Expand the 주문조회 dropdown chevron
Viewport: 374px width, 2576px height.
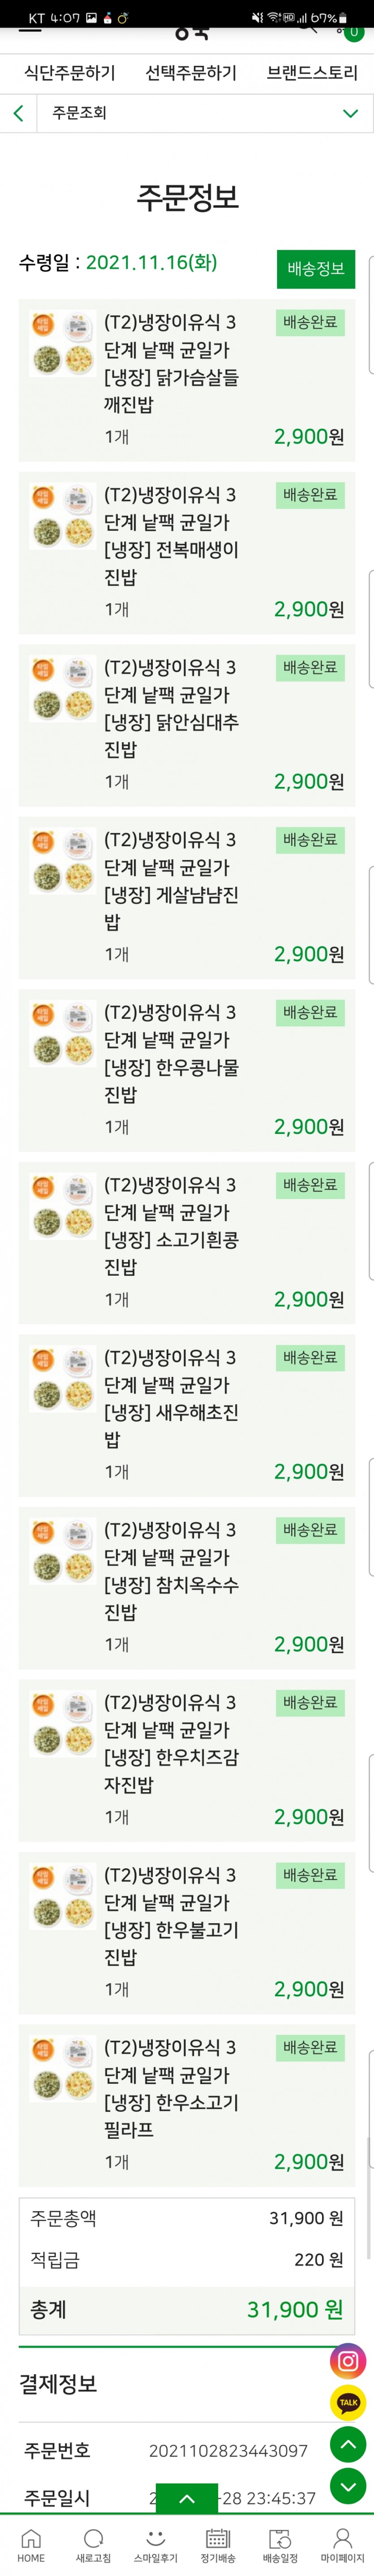[x=350, y=113]
